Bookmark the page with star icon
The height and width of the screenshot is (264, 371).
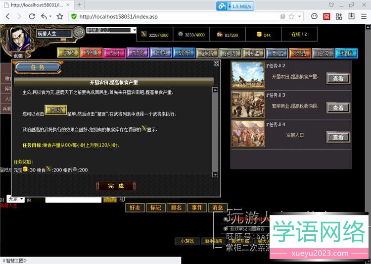point(60,16)
